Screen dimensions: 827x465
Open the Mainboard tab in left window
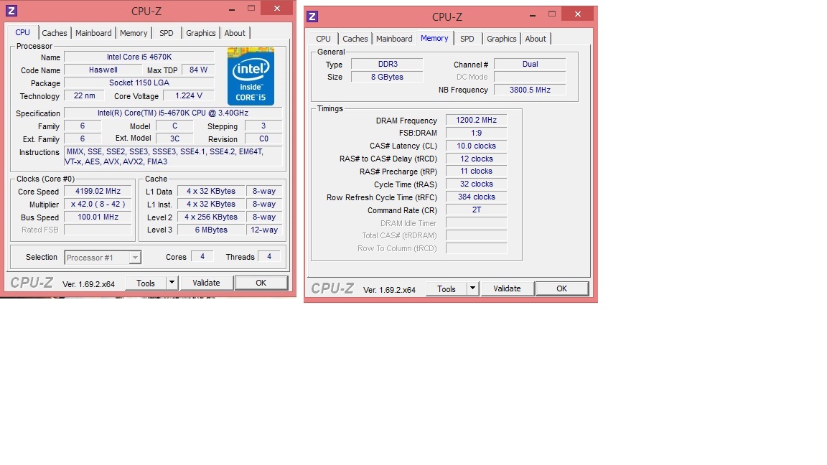click(93, 33)
